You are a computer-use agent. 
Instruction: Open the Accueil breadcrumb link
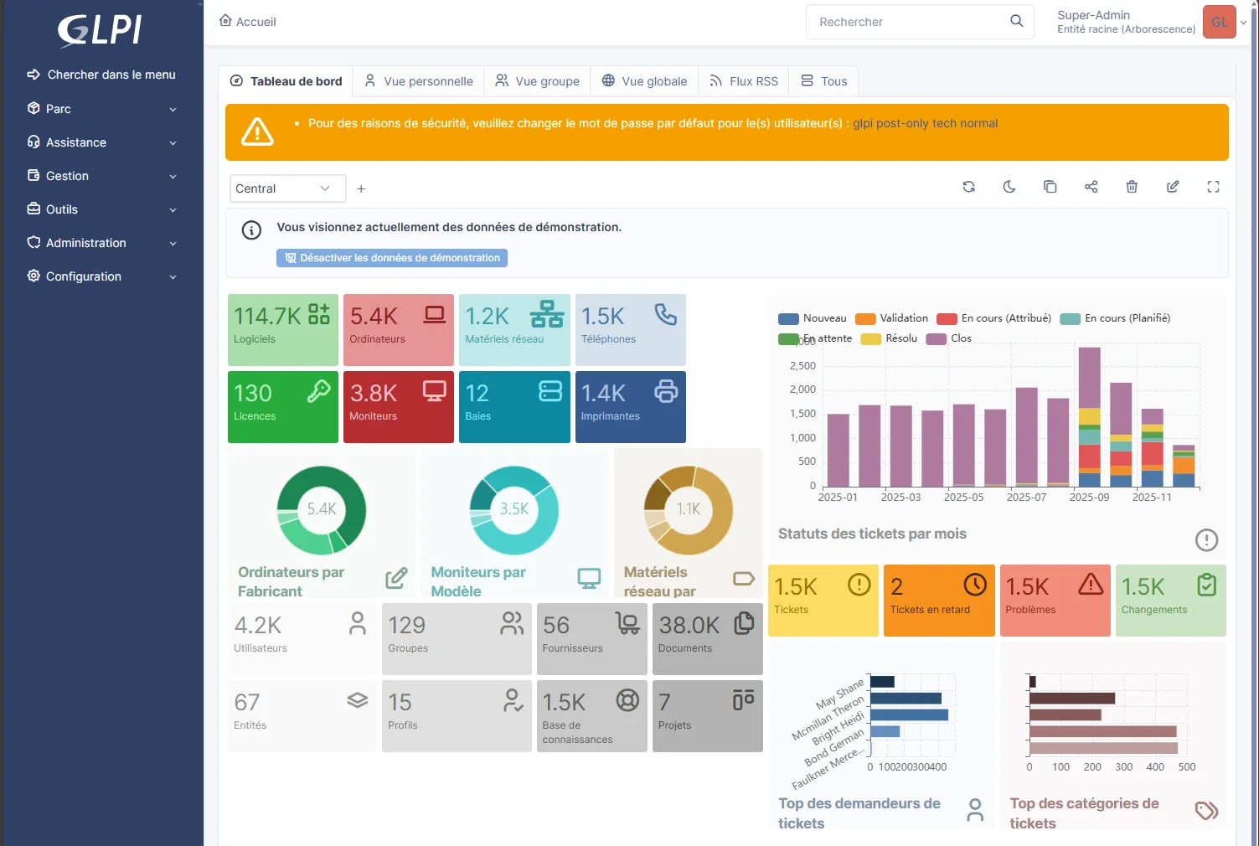pos(248,22)
